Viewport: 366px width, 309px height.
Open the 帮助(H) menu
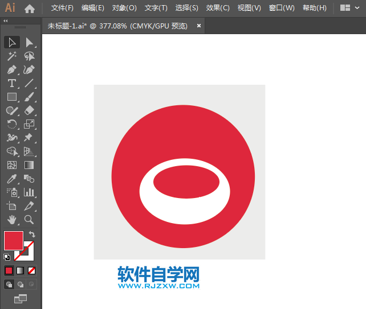coord(315,8)
